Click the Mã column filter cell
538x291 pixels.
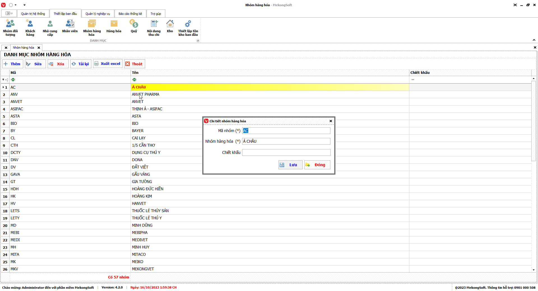pos(70,80)
